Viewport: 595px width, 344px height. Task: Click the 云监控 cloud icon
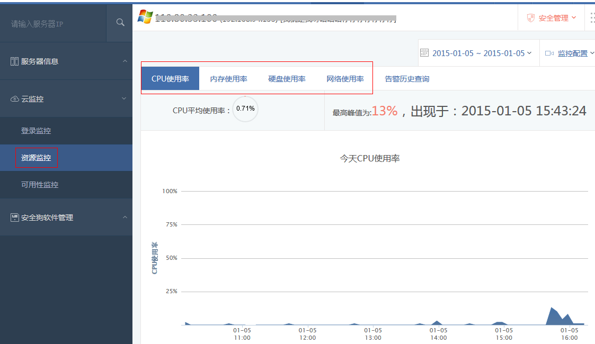14,99
